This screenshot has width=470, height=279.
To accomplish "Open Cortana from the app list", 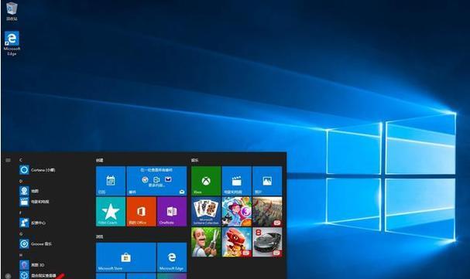I will click(x=37, y=170).
